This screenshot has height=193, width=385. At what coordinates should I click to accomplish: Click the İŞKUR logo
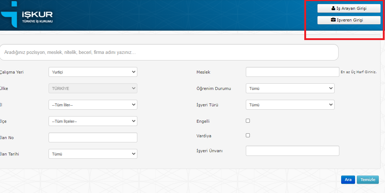point(27,15)
